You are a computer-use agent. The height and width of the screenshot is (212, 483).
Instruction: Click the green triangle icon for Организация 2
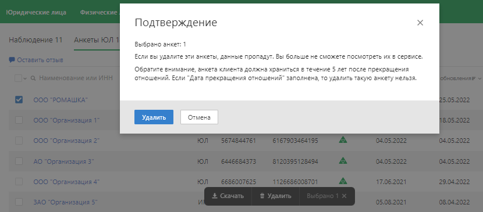[343, 140]
